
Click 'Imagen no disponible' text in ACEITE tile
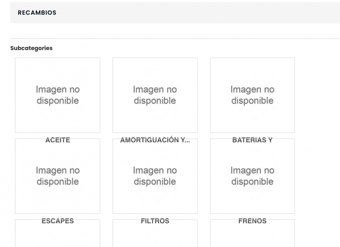[57, 95]
